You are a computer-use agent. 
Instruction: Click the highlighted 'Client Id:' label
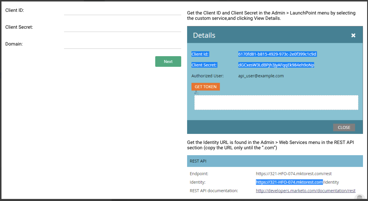click(200, 54)
